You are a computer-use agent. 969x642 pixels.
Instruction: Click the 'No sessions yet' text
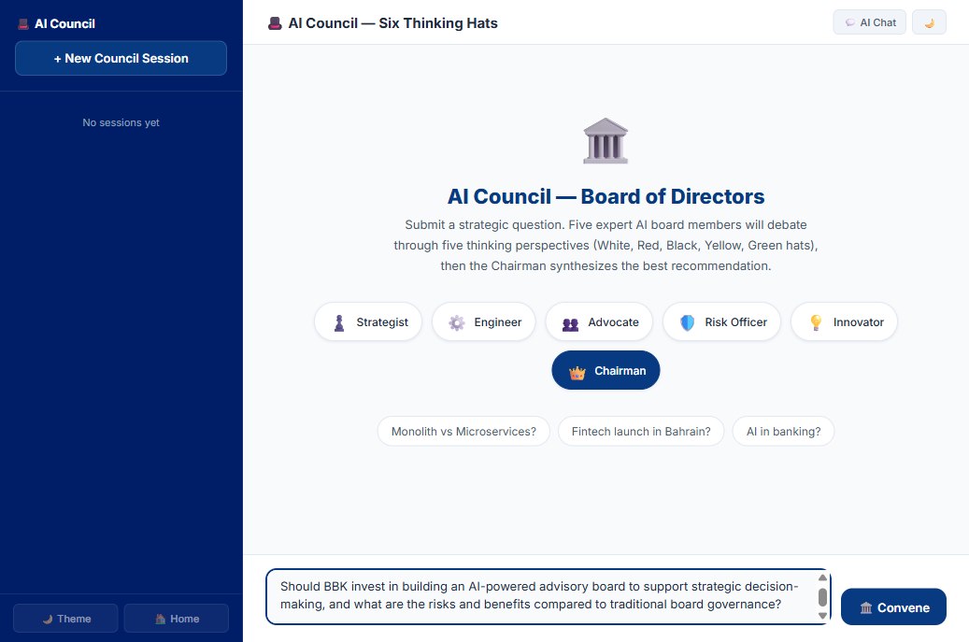(121, 122)
